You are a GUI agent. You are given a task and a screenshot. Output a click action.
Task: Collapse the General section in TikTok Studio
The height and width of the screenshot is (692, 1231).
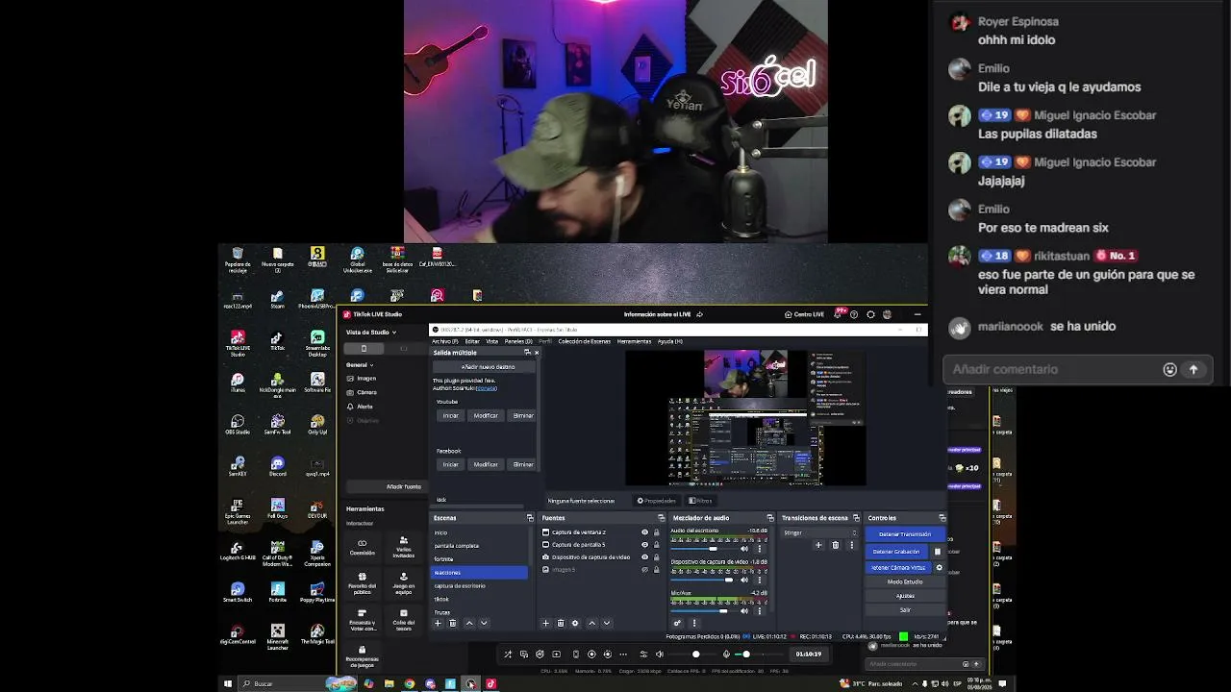(360, 365)
